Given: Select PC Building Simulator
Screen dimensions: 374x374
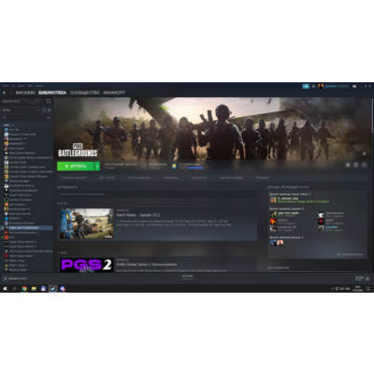Looking at the screenshot, I should [22, 223].
